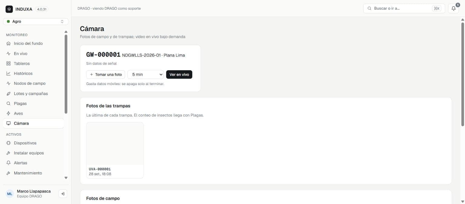This screenshot has height=204, width=465.
Task: Click the pulse icon beside Nodos de campo
Action: pyautogui.click(x=8, y=84)
